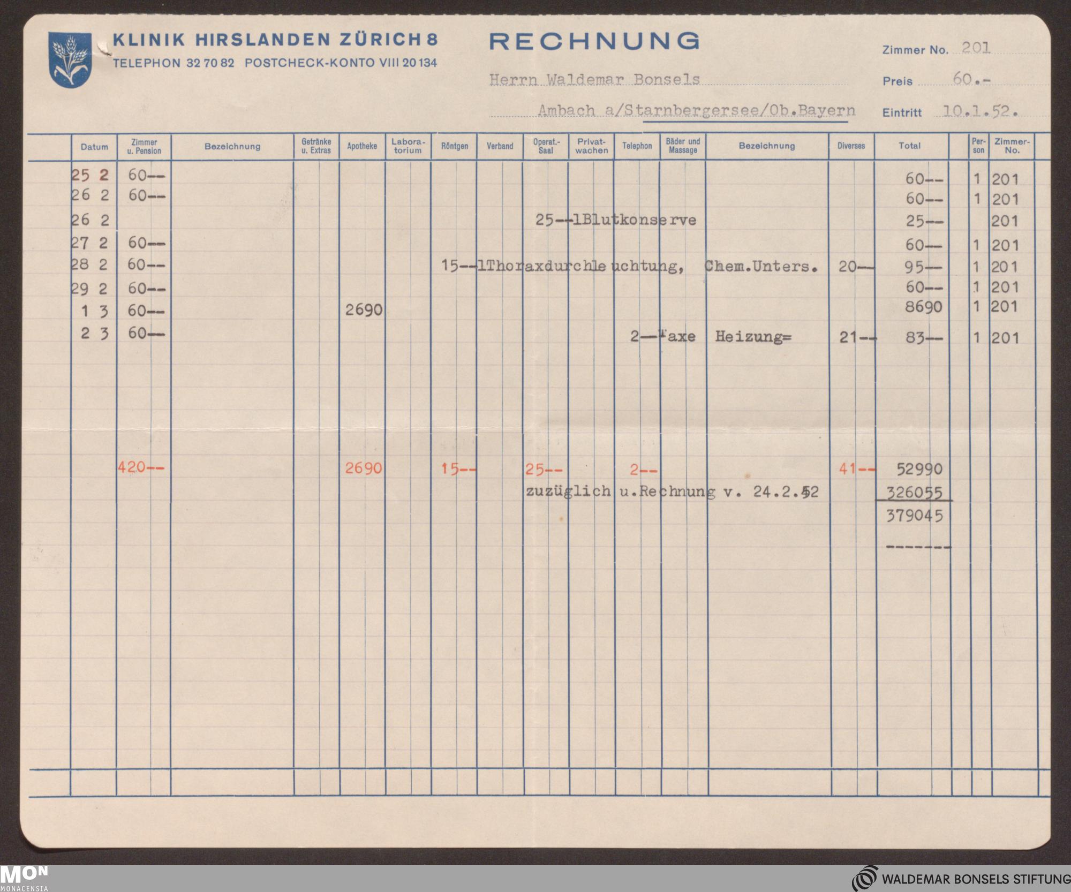Click the '1Blutkonserve' entry
The image size is (1071, 892).
(635, 220)
